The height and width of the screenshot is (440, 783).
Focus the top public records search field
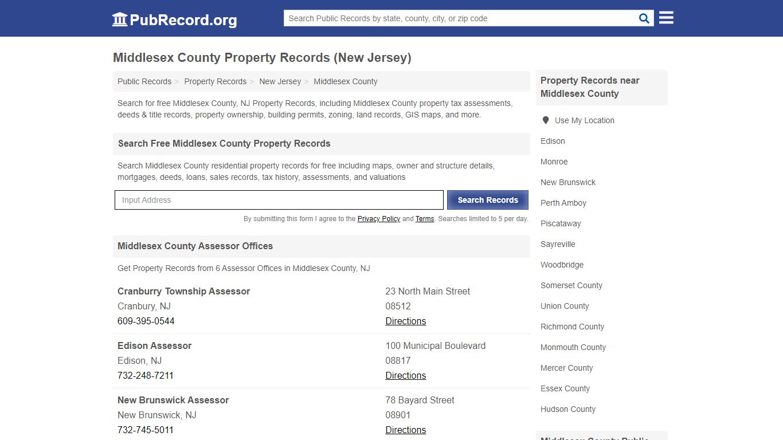tap(461, 18)
